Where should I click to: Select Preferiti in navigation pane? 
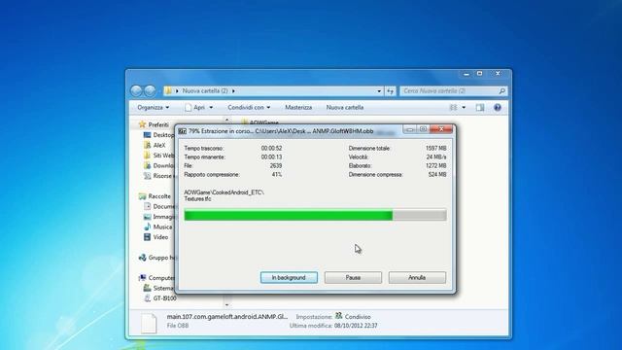point(158,124)
